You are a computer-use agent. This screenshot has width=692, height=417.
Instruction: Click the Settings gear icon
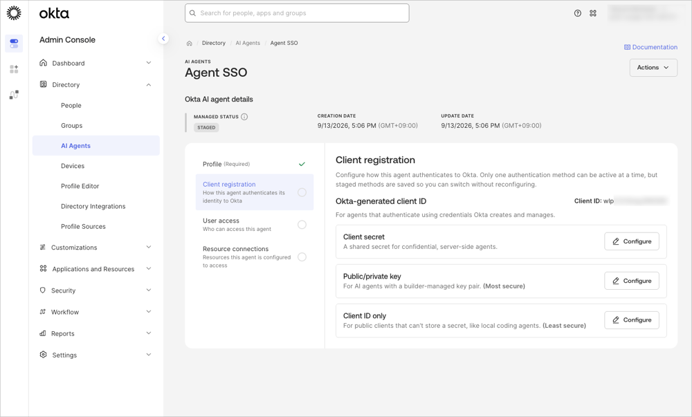(43, 354)
